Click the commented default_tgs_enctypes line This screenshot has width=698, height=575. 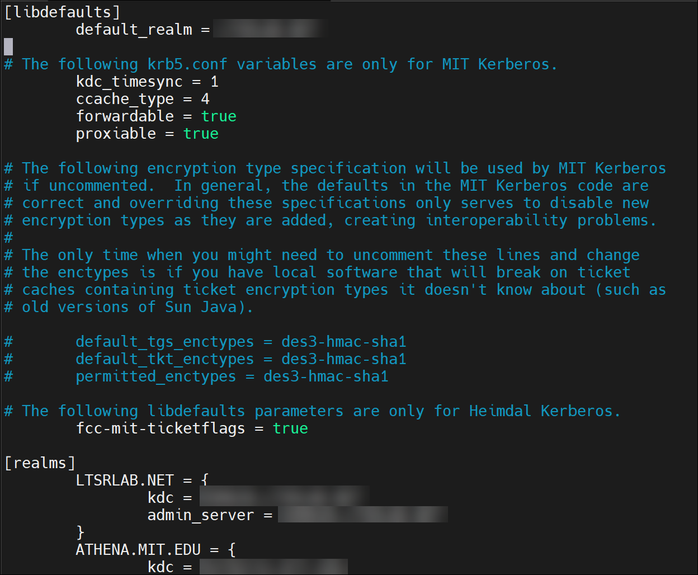point(240,342)
